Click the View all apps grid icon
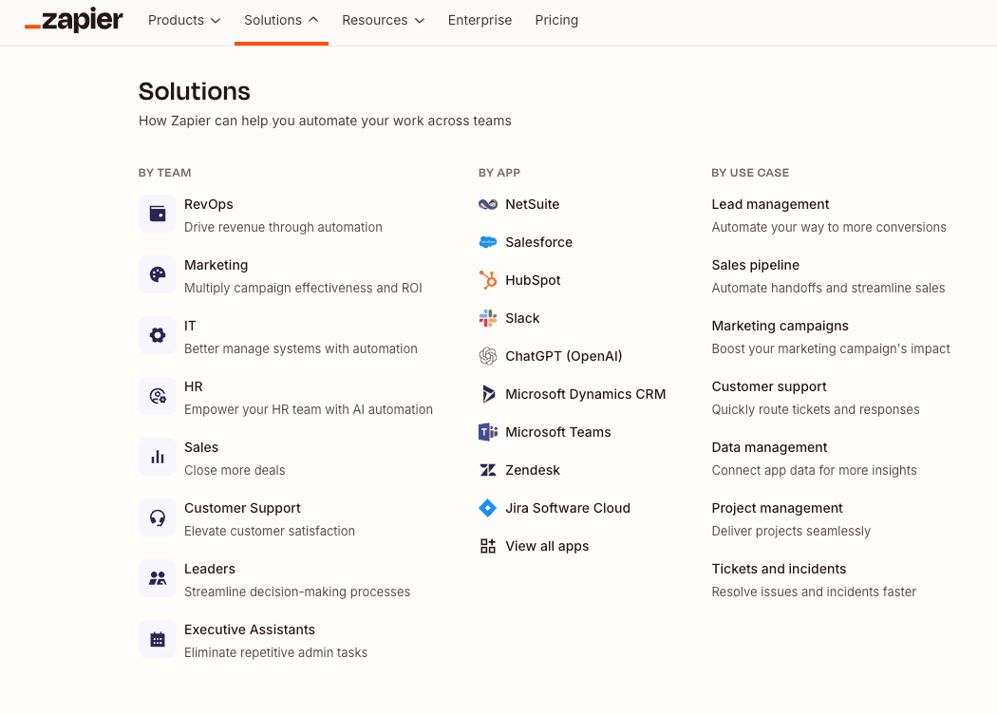This screenshot has height=714, width=997. (x=487, y=546)
